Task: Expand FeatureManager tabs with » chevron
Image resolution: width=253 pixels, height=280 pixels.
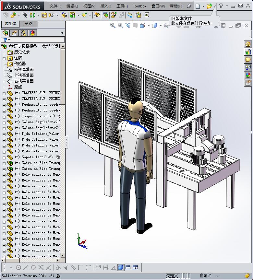Action: 62,33
